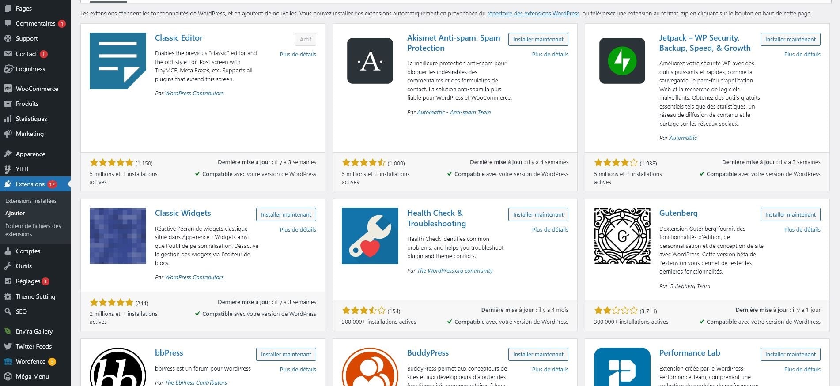Click the Apparence paintbrush icon
The width and height of the screenshot is (840, 386).
8,154
